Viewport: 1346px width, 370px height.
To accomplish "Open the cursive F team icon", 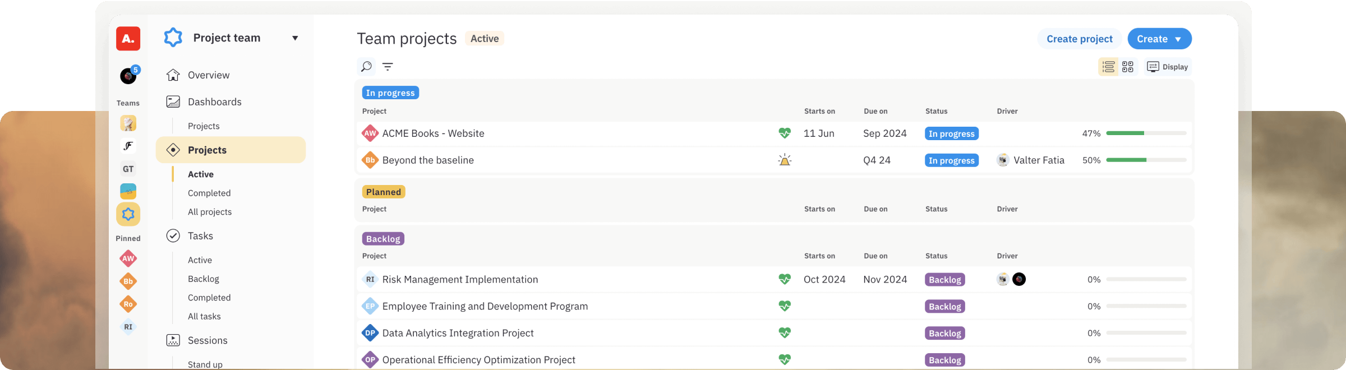I will click(128, 146).
